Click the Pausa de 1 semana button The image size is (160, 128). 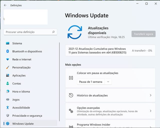[91, 82]
